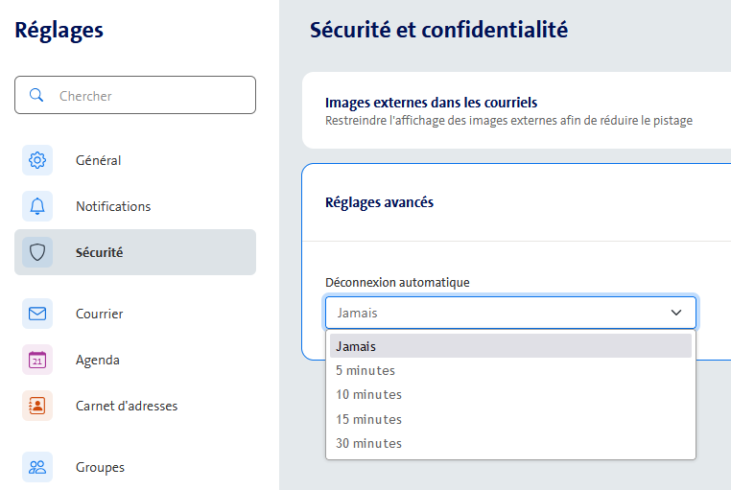Click the Courrier envelope icon
Image resolution: width=731 pixels, height=490 pixels.
[37, 314]
